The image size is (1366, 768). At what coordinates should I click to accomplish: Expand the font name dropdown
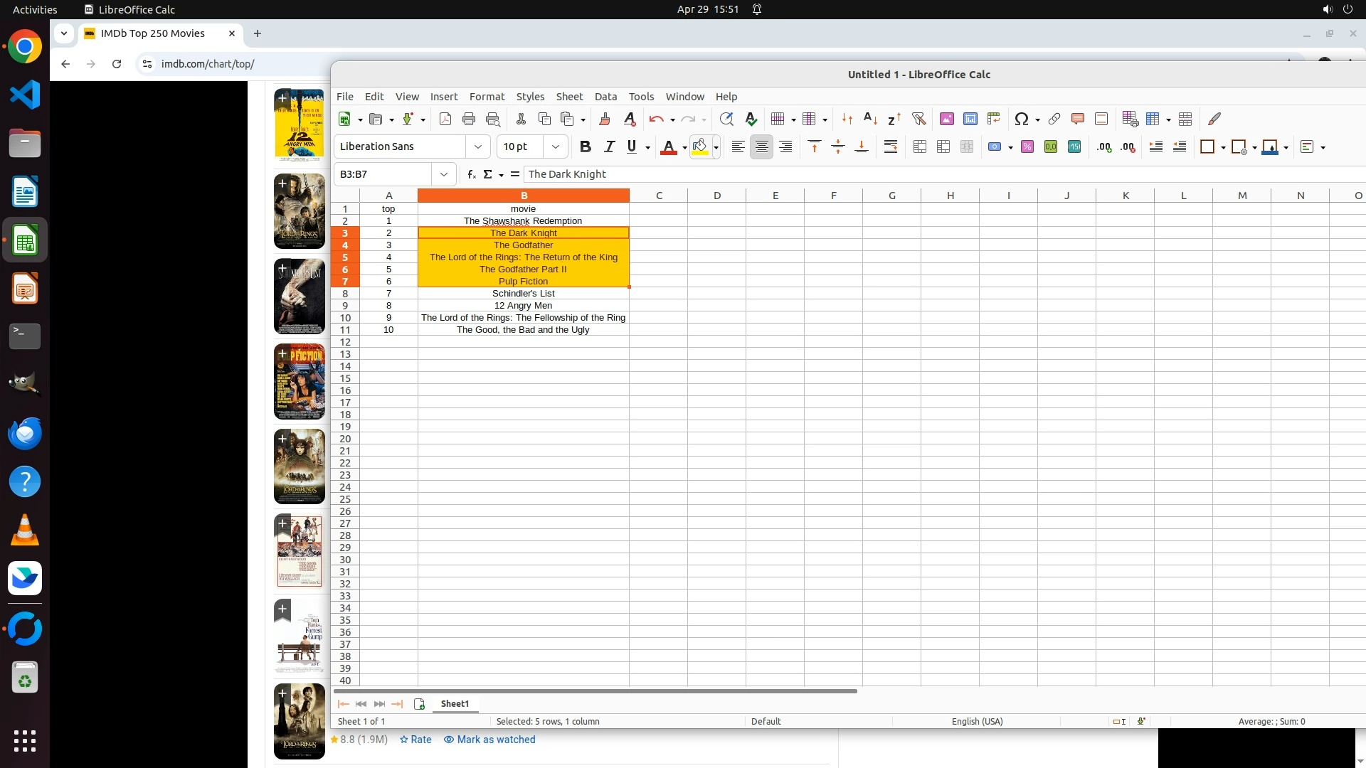pyautogui.click(x=478, y=146)
